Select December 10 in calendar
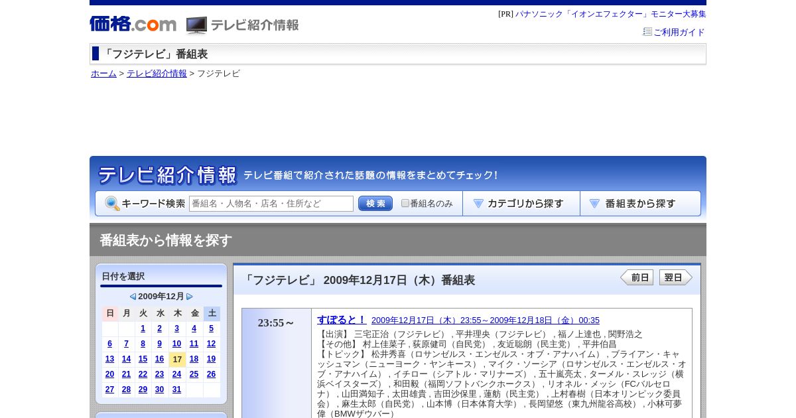The width and height of the screenshot is (796, 418). [176, 344]
